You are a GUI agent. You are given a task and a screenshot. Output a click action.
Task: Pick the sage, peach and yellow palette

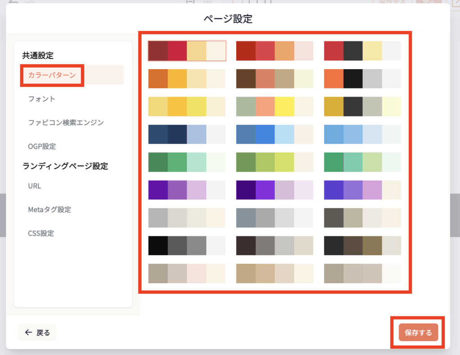click(274, 106)
